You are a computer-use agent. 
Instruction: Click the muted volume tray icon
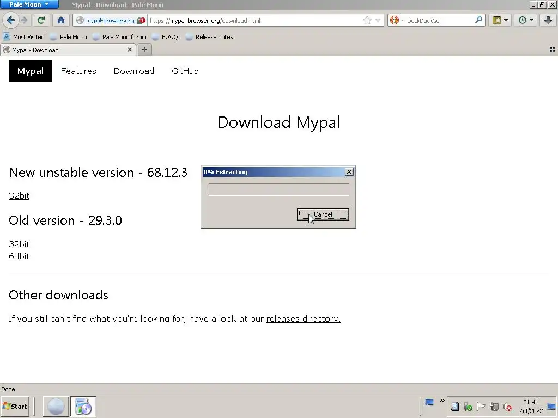tap(507, 407)
